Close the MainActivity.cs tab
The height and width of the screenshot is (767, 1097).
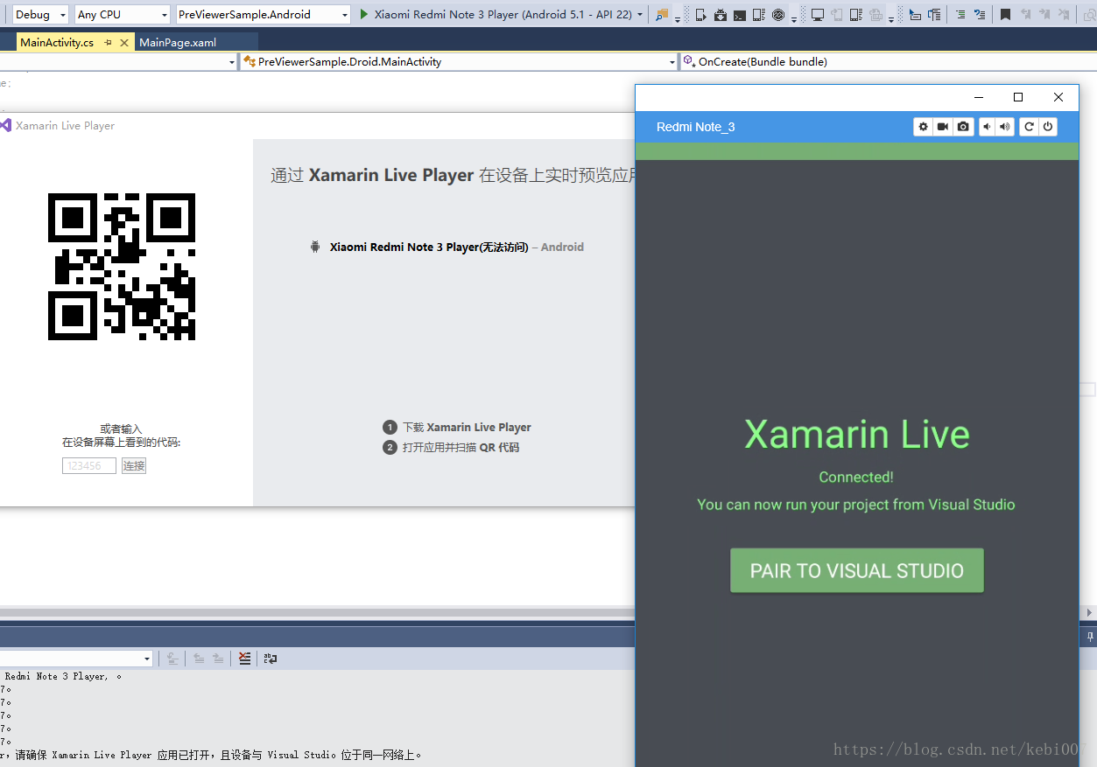click(x=123, y=42)
